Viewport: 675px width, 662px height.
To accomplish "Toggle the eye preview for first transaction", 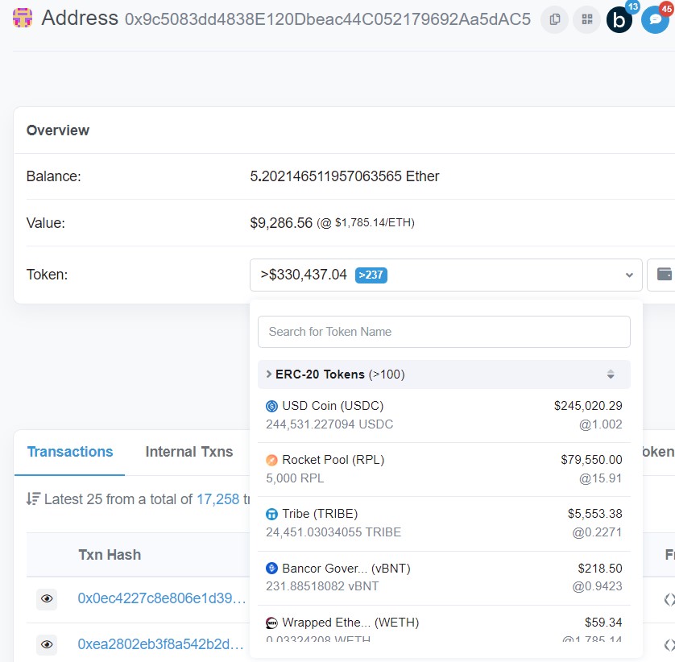I will click(47, 598).
